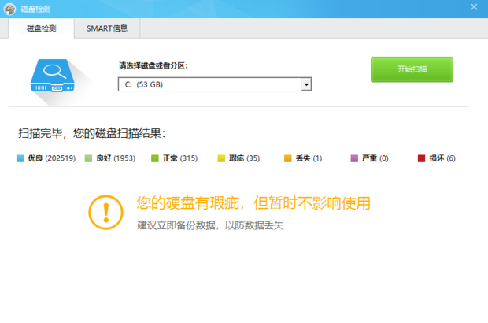Click the 正常 (315) legend text

[180, 158]
